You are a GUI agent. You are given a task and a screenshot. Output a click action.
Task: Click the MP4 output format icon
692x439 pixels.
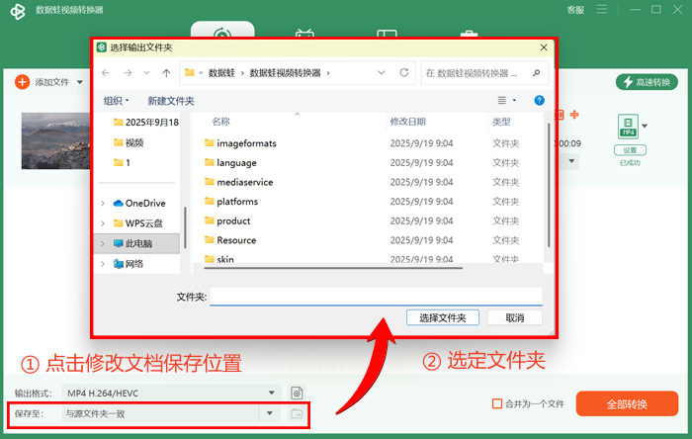click(628, 127)
